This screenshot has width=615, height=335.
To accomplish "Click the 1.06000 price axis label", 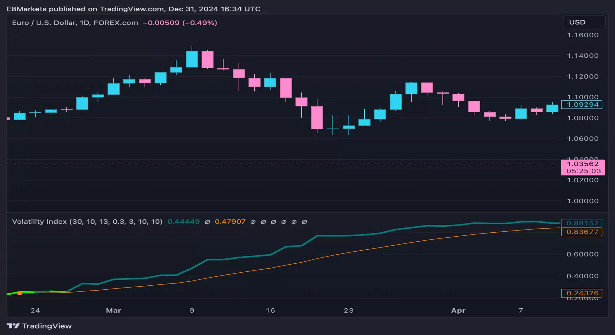I will [583, 139].
